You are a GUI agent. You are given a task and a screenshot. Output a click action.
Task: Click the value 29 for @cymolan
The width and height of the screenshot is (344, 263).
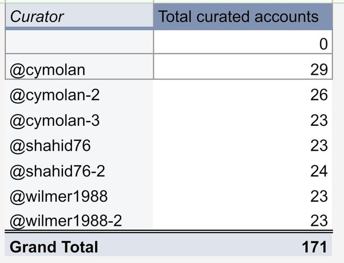(x=243, y=67)
